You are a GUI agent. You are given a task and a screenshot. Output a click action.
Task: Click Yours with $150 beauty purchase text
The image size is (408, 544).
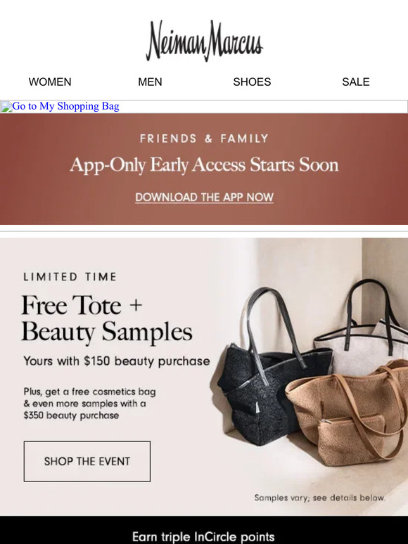click(117, 361)
